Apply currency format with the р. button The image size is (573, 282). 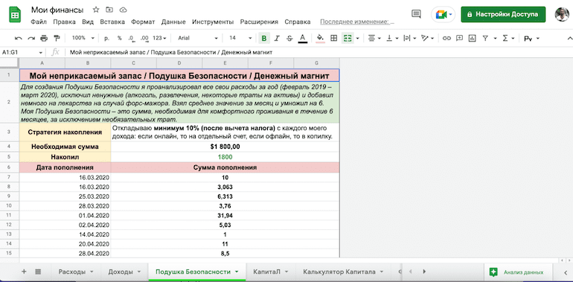point(107,38)
